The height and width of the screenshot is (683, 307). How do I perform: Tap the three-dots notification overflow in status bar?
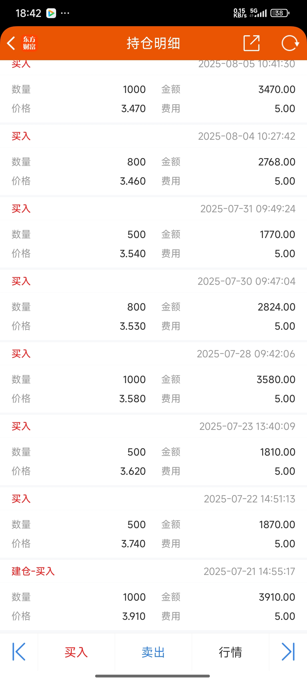click(65, 13)
